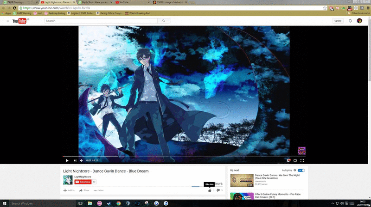The width and height of the screenshot is (371, 207).
Task: Open system volume control in tray
Action: click(342, 203)
